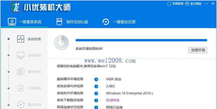Screen dimensions: 217x109
Task: Click the 系统软件环境检测 label
Action: [x=70, y=93]
